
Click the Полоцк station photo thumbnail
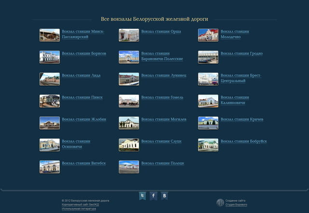(x=129, y=167)
